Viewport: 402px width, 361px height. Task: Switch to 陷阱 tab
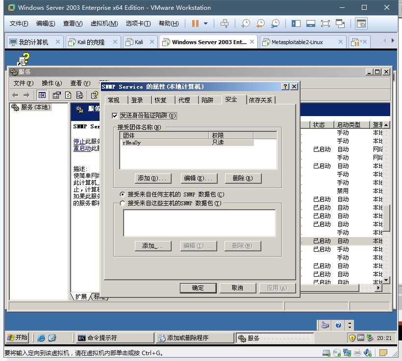[x=208, y=100]
